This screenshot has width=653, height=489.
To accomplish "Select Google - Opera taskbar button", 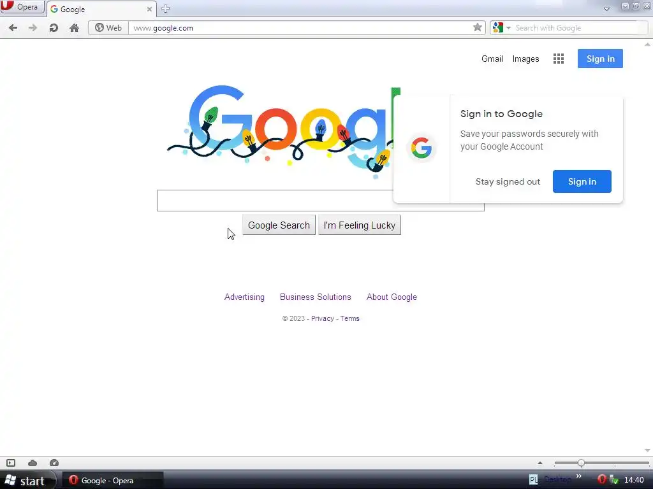I will [x=112, y=480].
